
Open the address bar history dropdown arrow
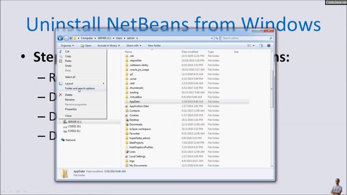212,38
